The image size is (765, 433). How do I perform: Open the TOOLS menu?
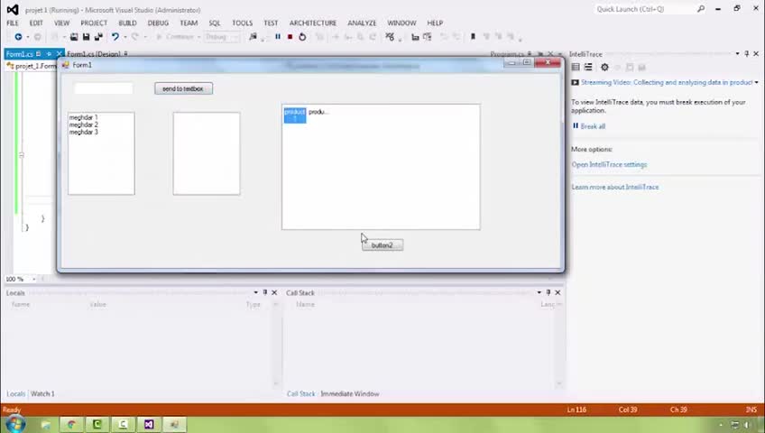pos(243,23)
